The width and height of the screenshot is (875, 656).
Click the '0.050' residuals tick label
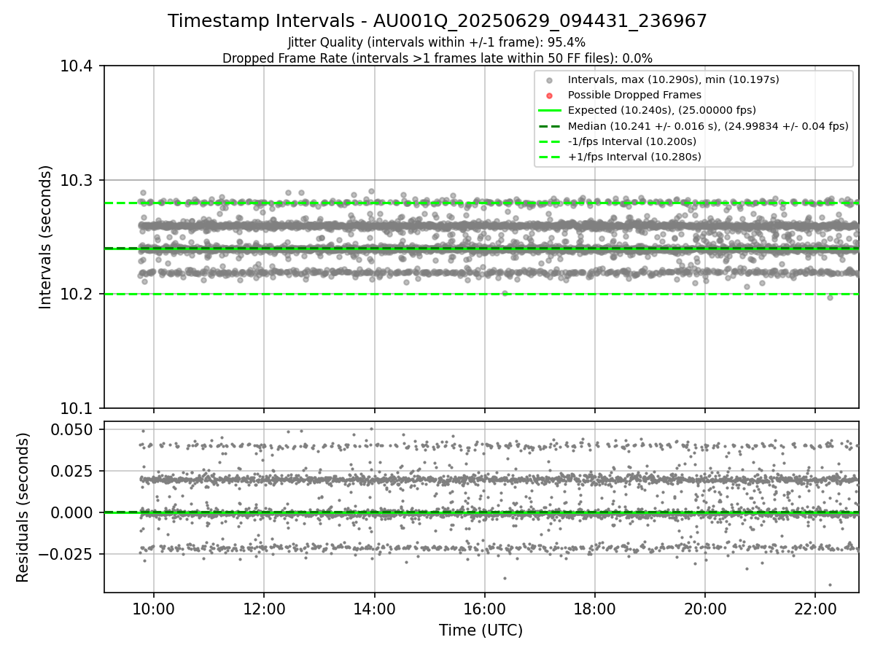pyautogui.click(x=73, y=429)
